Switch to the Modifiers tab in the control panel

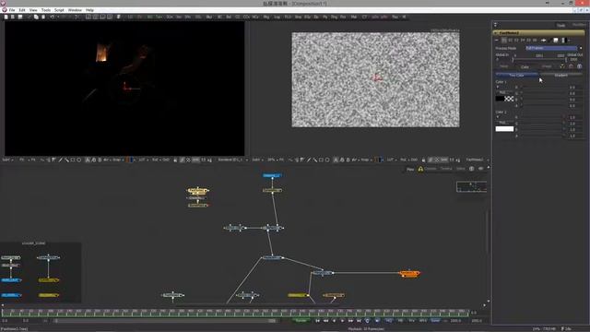579,25
